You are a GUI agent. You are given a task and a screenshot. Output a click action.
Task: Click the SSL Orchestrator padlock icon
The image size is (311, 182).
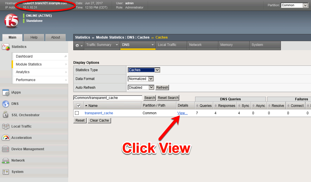5,115
